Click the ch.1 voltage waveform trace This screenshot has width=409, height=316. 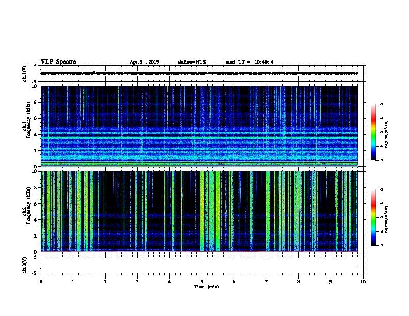(x=199, y=73)
